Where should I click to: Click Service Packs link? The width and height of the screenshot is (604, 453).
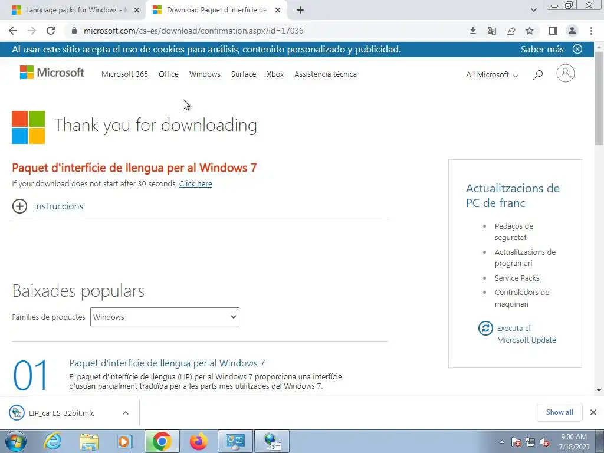pos(517,278)
